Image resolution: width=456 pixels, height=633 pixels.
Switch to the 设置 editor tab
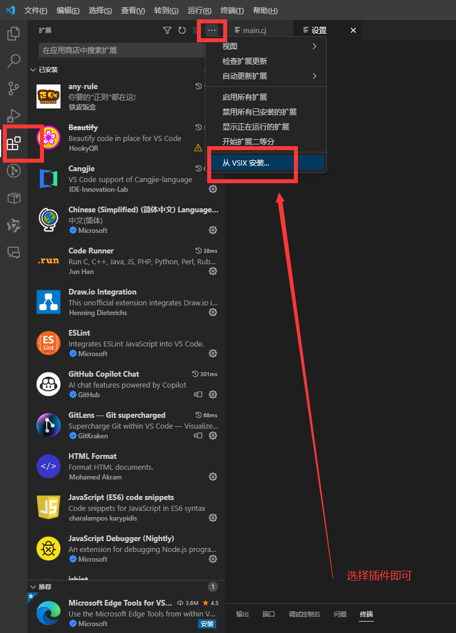pos(319,30)
